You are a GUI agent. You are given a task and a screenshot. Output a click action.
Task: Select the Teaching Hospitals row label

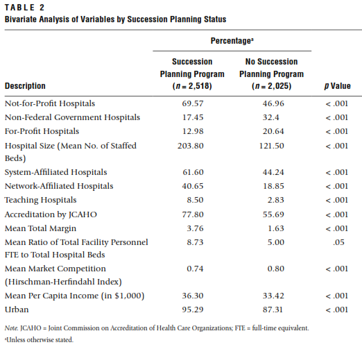pos(40,200)
